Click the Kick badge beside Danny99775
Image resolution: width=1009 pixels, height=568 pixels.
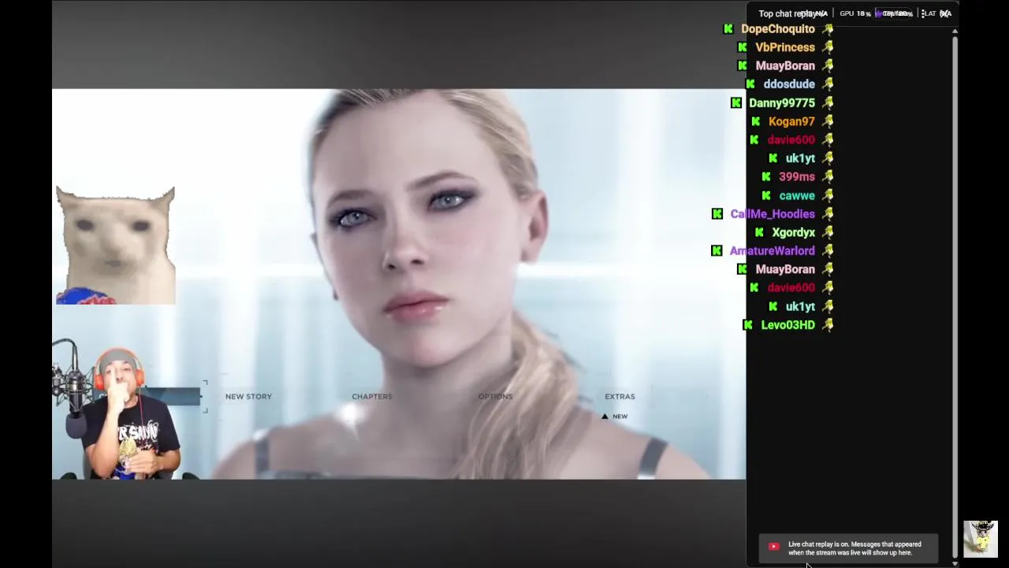pos(736,103)
